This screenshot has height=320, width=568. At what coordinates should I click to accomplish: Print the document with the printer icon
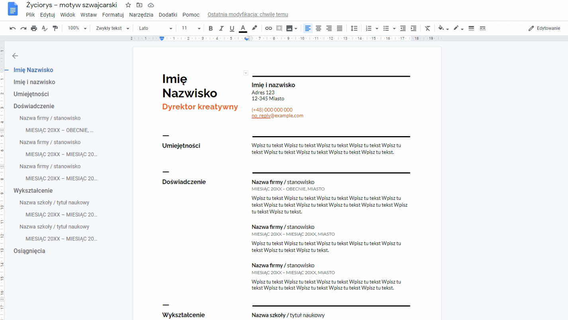pos(34,28)
